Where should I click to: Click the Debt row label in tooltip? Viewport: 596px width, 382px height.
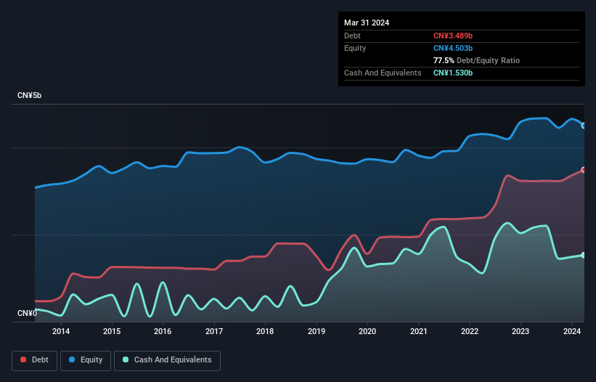coord(352,36)
